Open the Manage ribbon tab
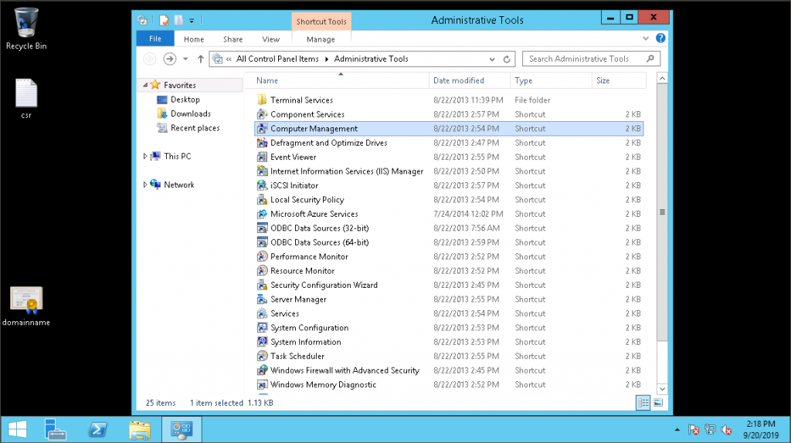The width and height of the screenshot is (791, 443). tap(321, 39)
